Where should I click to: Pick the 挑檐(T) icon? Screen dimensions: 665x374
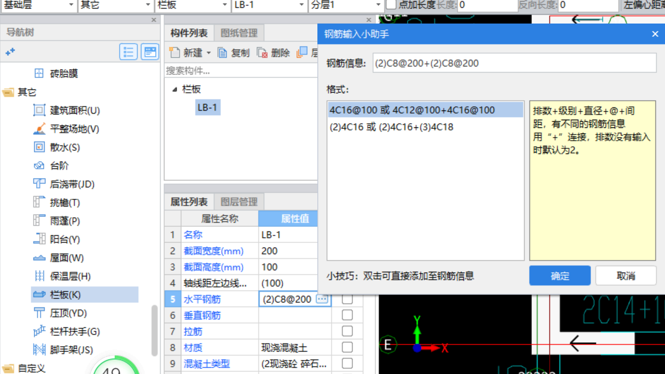coord(39,203)
